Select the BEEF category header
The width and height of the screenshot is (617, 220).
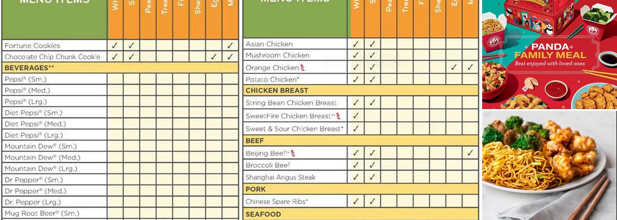(x=255, y=141)
